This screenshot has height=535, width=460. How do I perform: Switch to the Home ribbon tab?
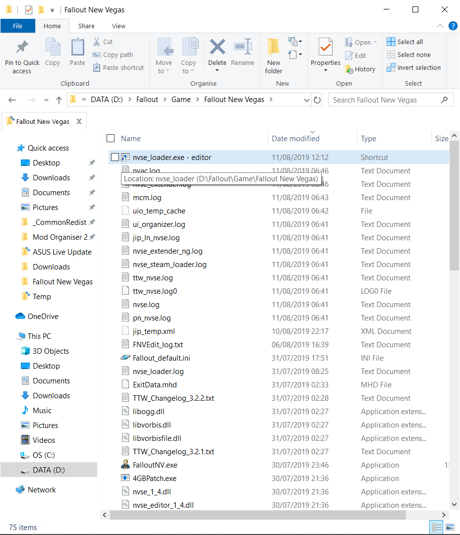52,26
